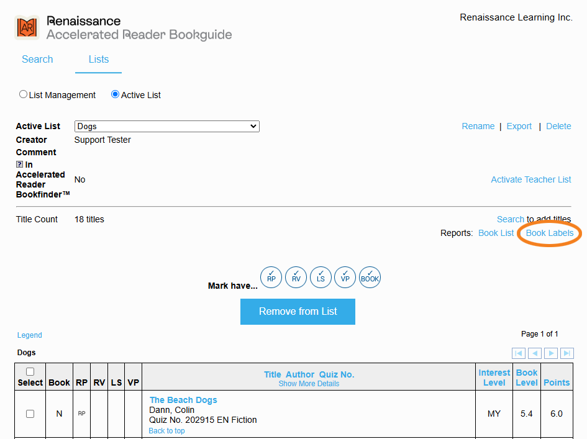Mark have LS circle icon
This screenshot has width=587, height=439.
[x=321, y=278]
